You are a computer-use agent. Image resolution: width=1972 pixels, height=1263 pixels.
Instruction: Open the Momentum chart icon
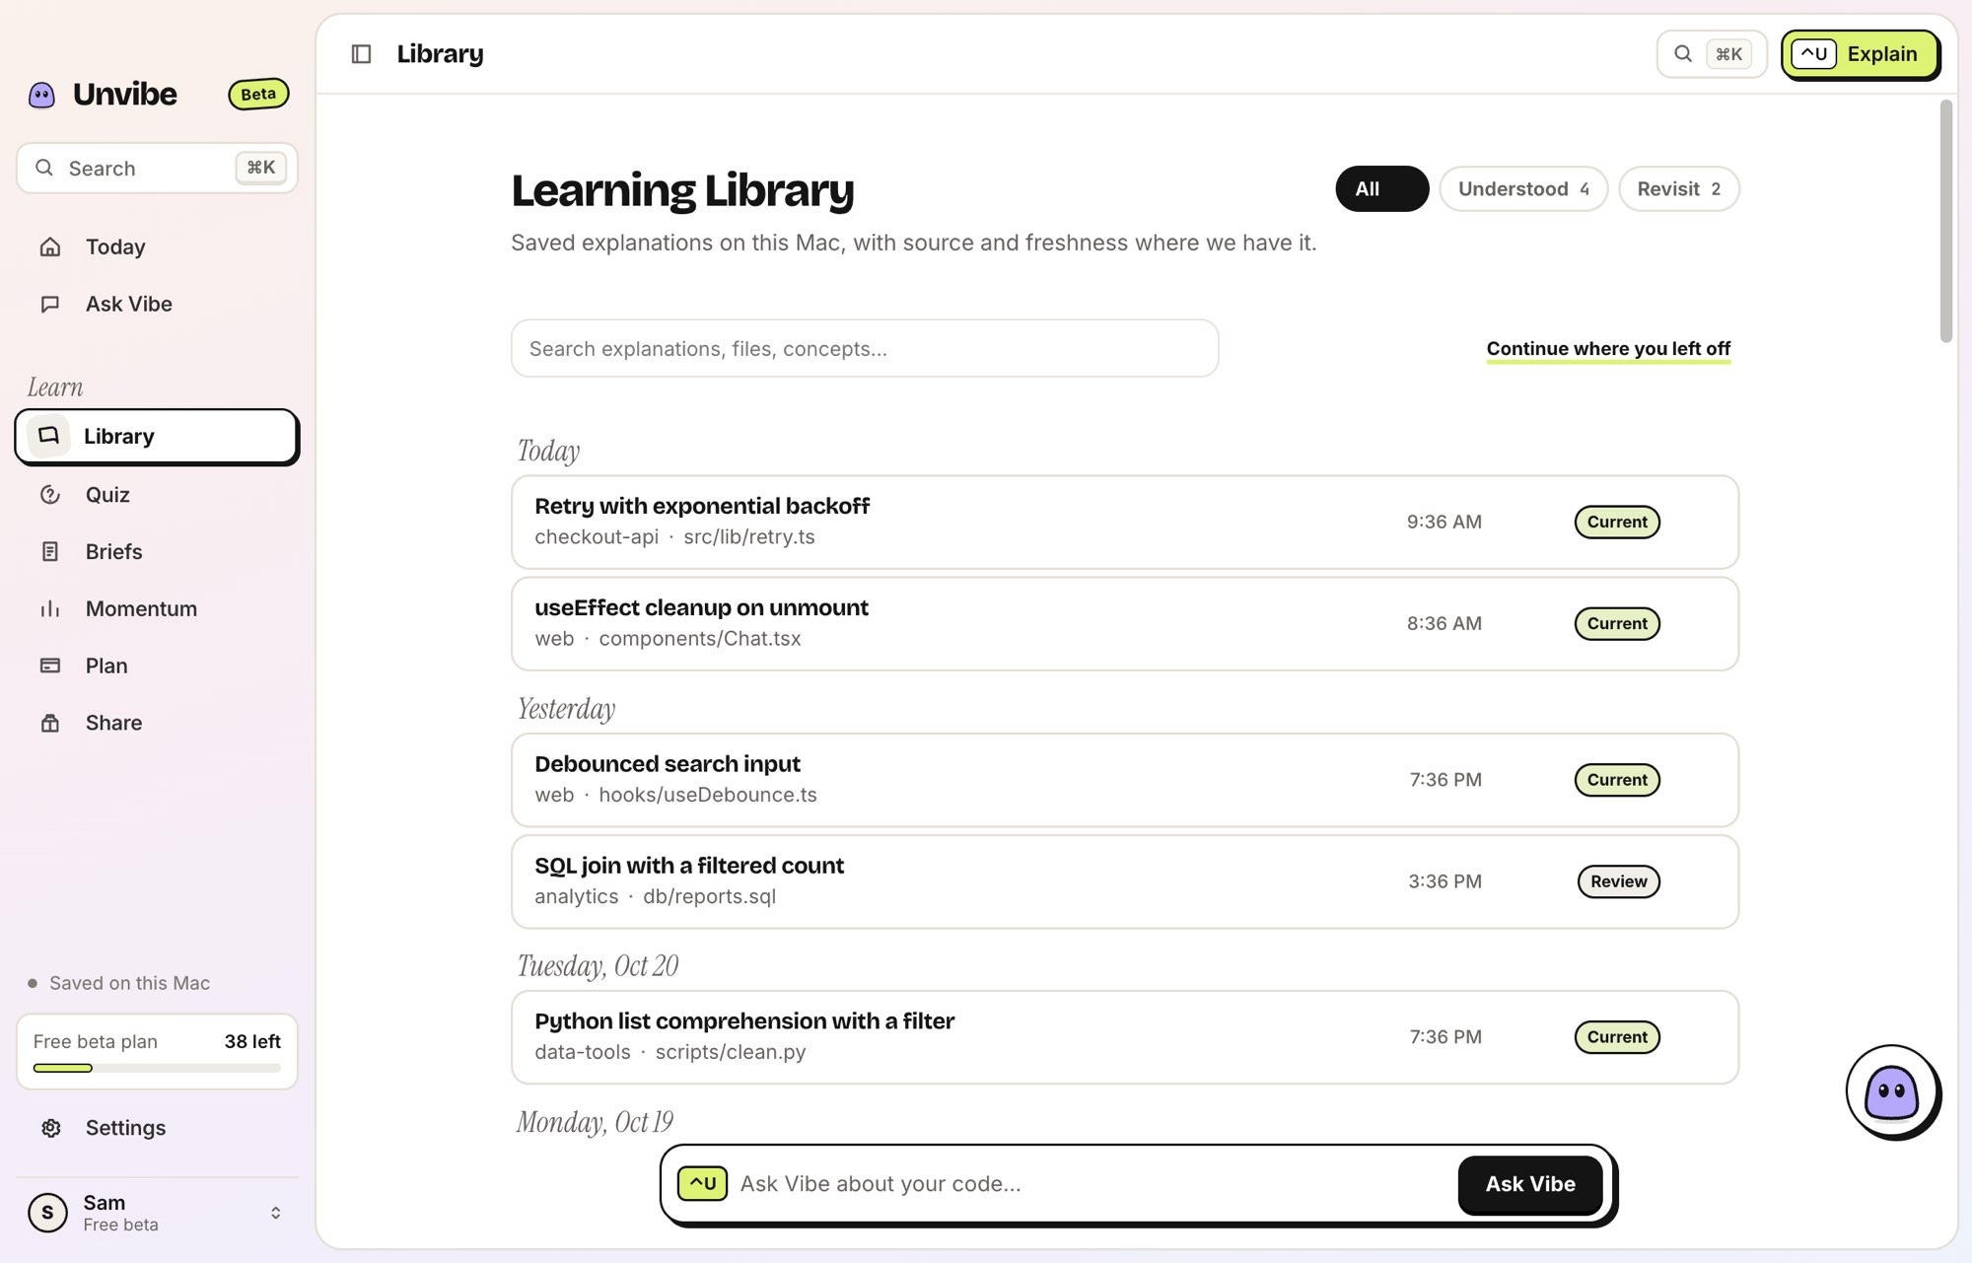(50, 609)
